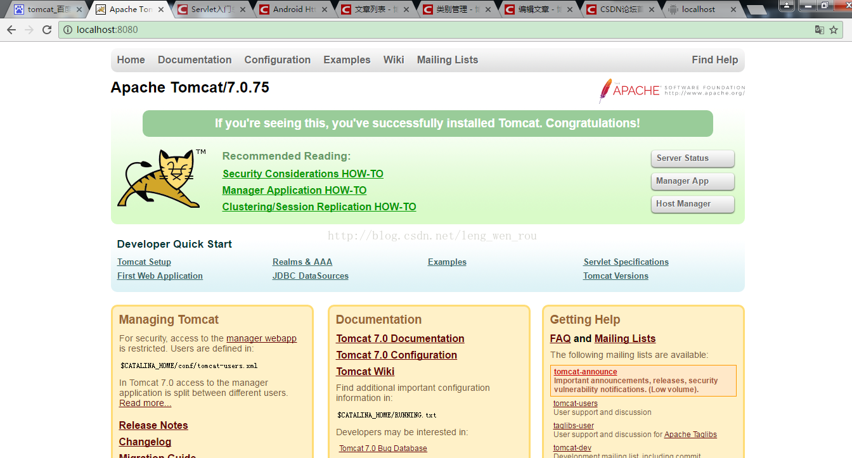Bookmark this page with the star icon
Screen dimensions: 852x458
point(834,30)
